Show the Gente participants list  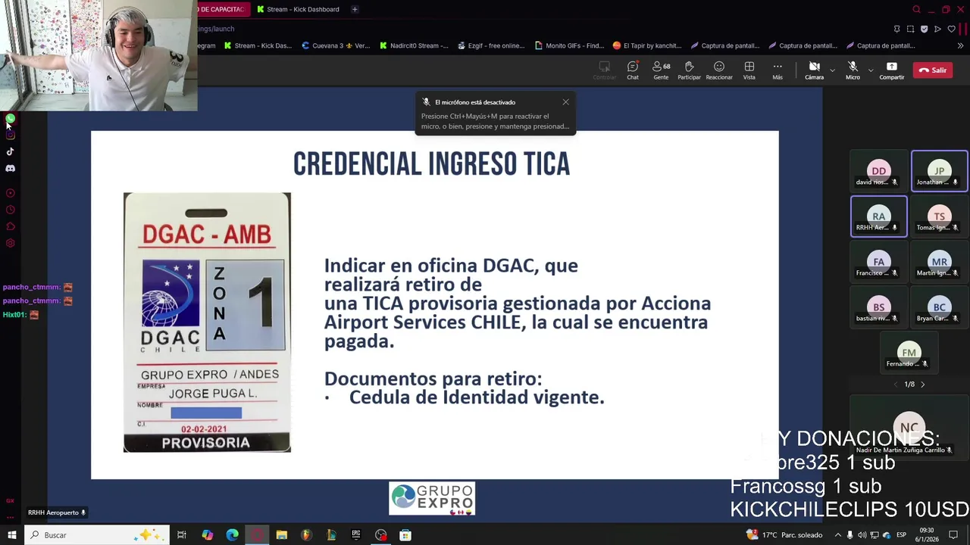point(661,70)
